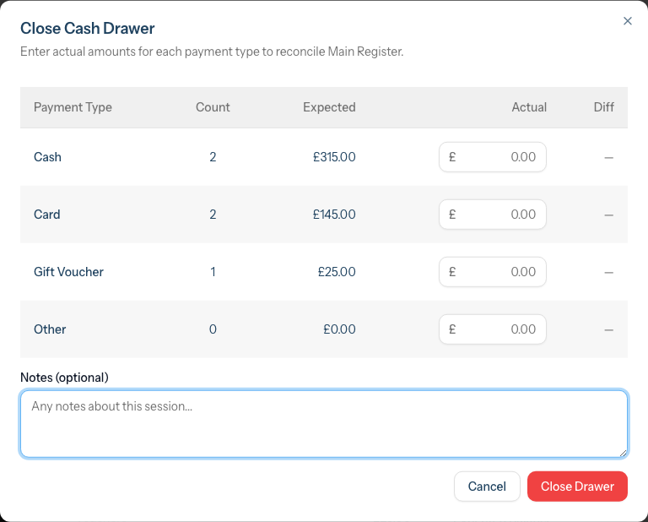Click the Cash row label

(x=47, y=157)
